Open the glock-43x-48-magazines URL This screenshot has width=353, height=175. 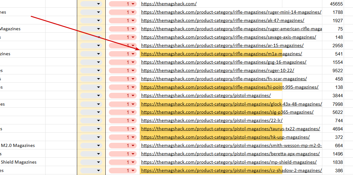232,104
